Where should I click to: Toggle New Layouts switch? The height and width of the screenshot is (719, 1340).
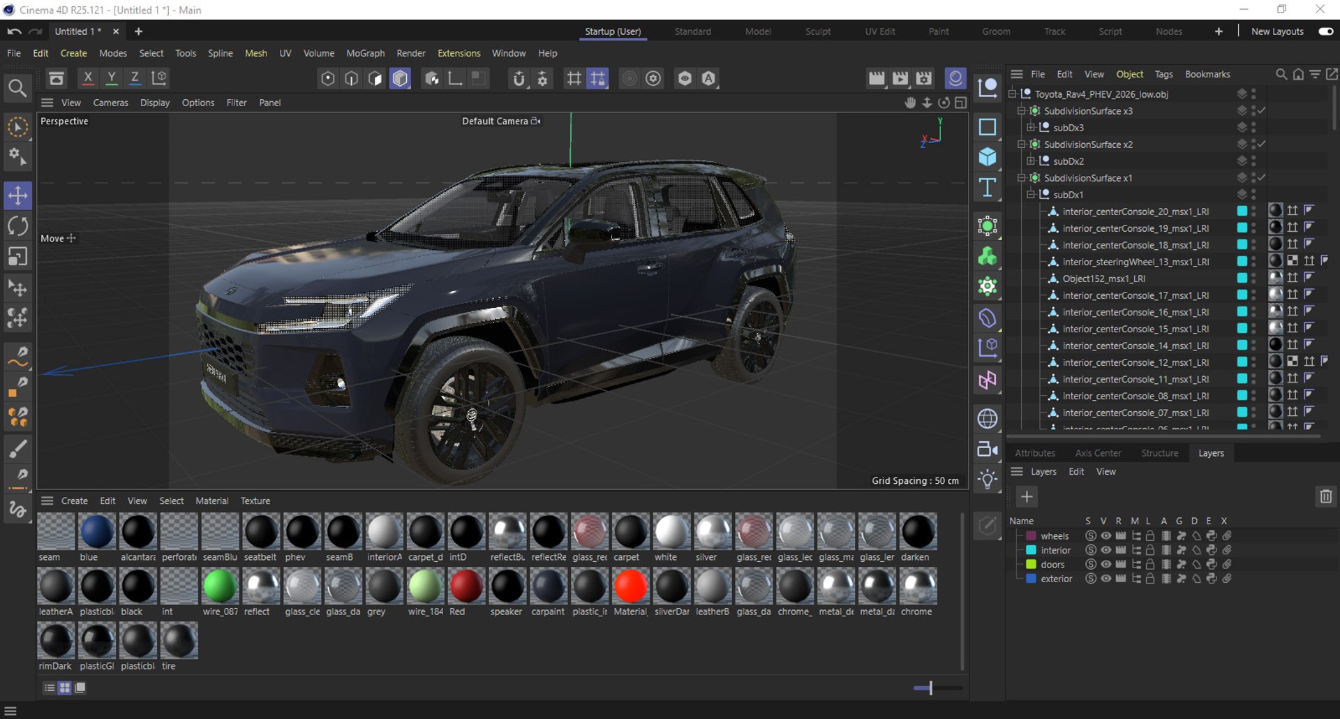tap(1326, 31)
